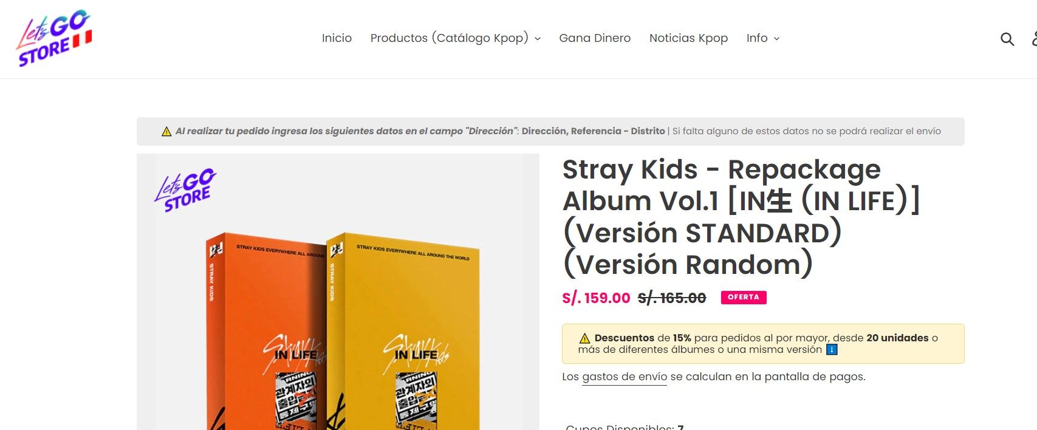Click the sale price S/. 159.00
The width and height of the screenshot is (1037, 430).
tap(596, 298)
